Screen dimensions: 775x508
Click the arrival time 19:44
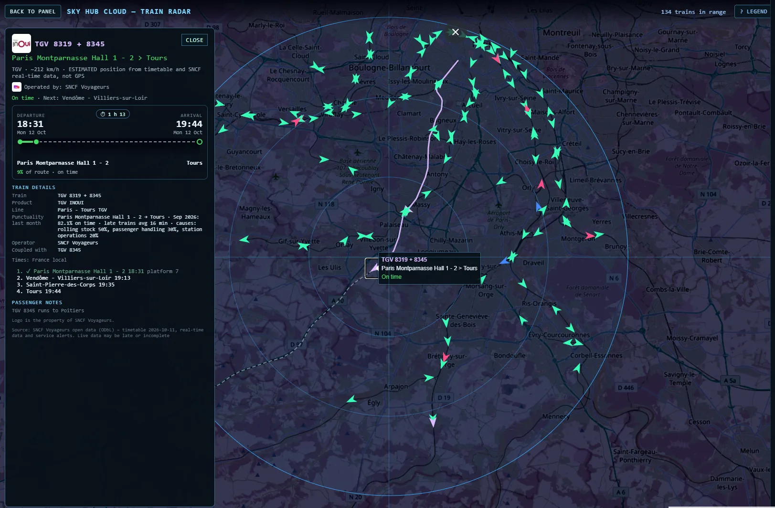[x=189, y=124]
